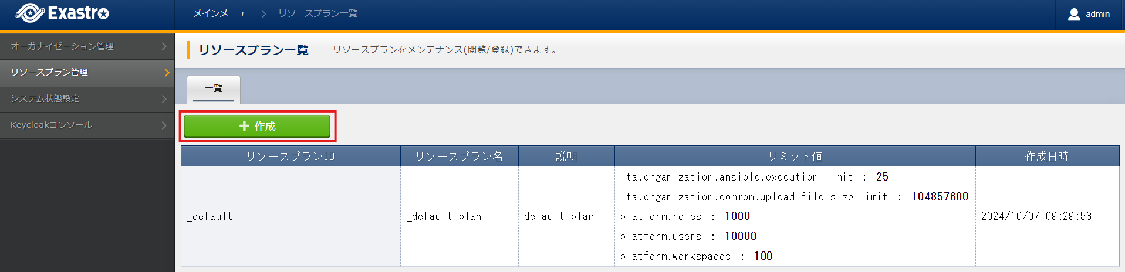Screen dimensions: 1125x272
Task: Open オーガナイゼーション管理 in the sidebar
Action: pyautogui.click(x=62, y=46)
